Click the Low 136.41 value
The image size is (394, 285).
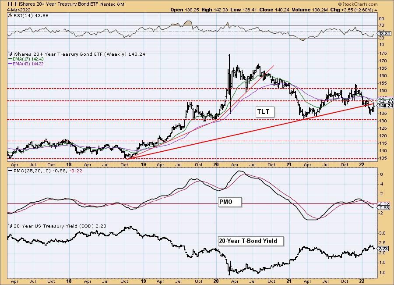coord(243,10)
